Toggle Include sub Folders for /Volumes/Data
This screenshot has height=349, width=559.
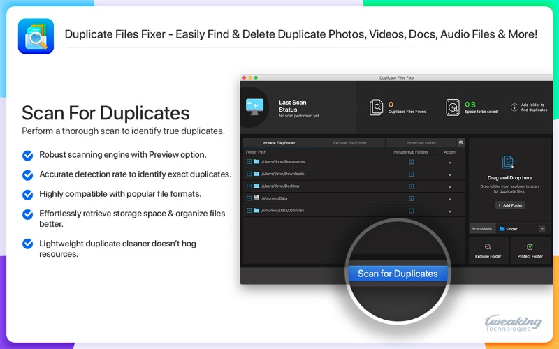pos(411,198)
